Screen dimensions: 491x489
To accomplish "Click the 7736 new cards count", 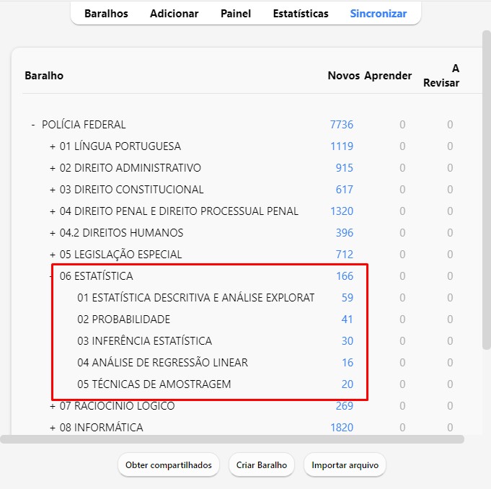I will click(342, 125).
